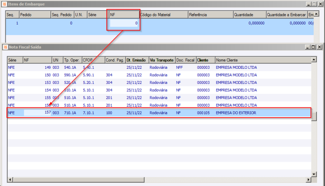Click the Código do Material column header
Viewport: 325px width, 186px height.
pos(164,15)
